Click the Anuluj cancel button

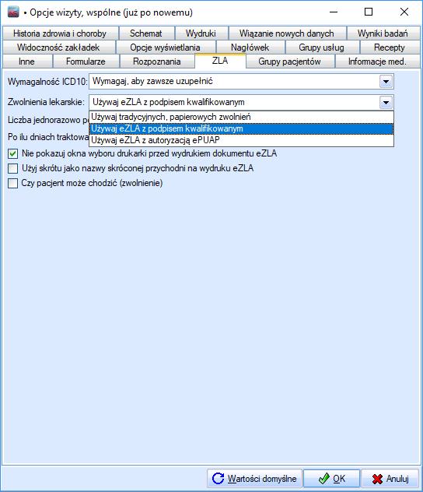point(390,479)
